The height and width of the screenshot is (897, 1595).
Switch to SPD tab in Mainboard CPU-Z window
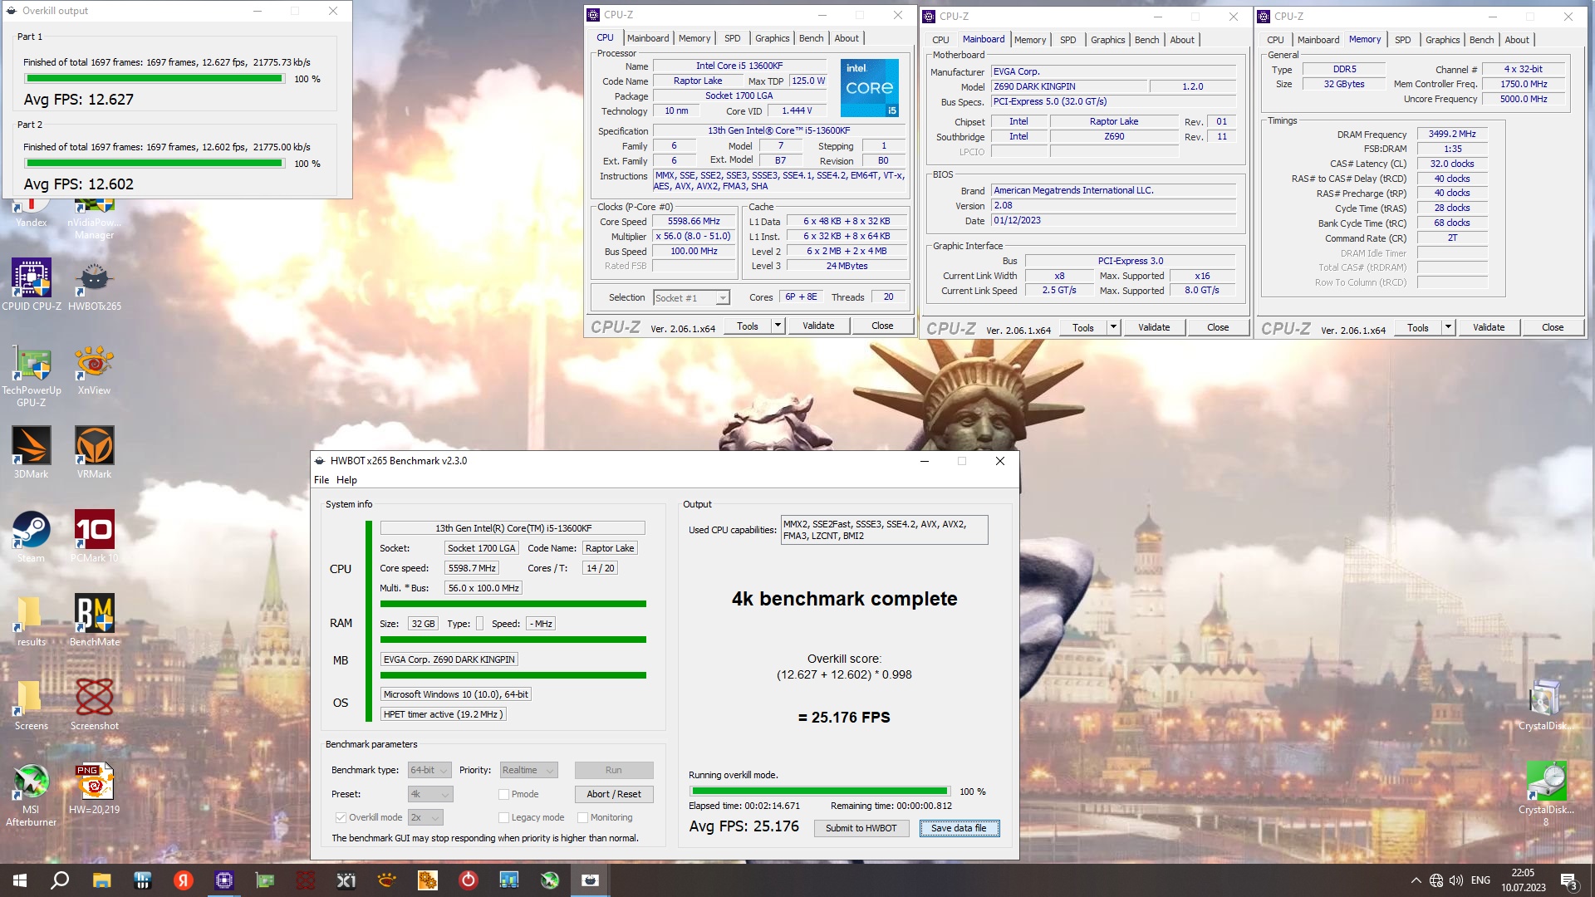(1068, 40)
